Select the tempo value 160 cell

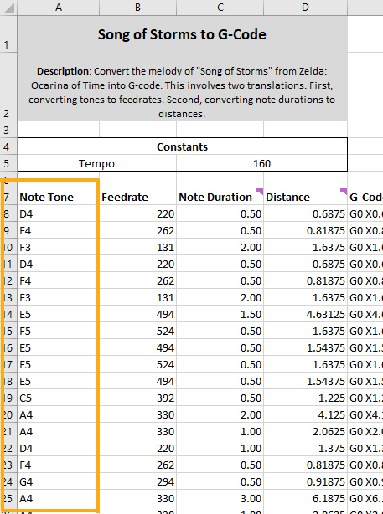click(x=261, y=163)
